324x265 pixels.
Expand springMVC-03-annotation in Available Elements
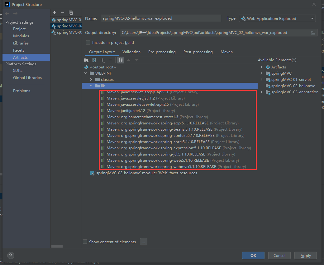point(261,92)
